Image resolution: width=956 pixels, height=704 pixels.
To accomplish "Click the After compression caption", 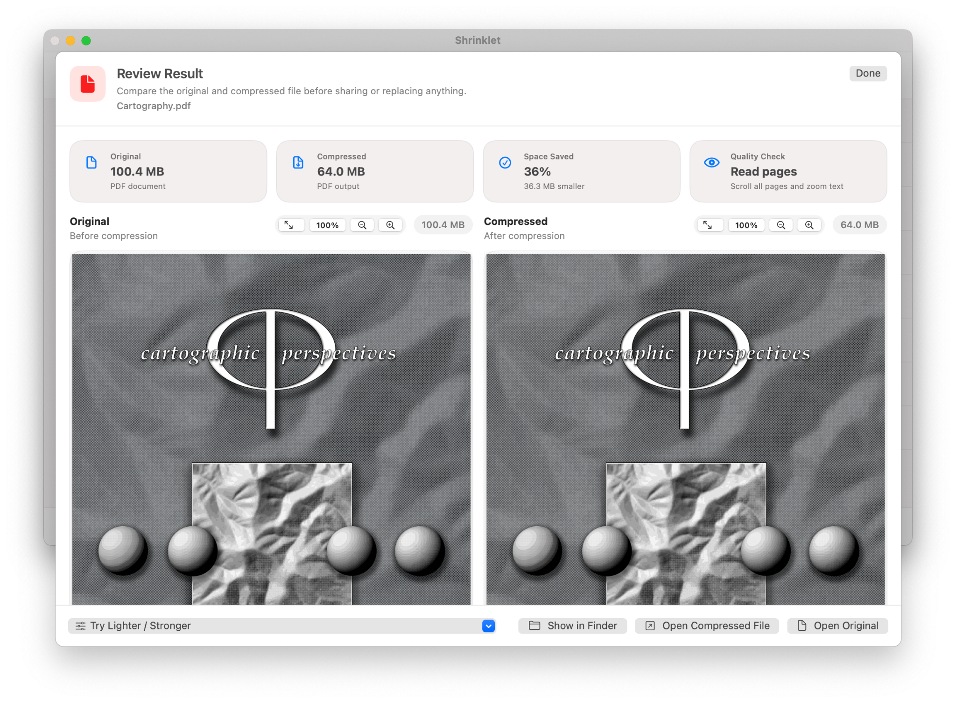I will (x=524, y=236).
